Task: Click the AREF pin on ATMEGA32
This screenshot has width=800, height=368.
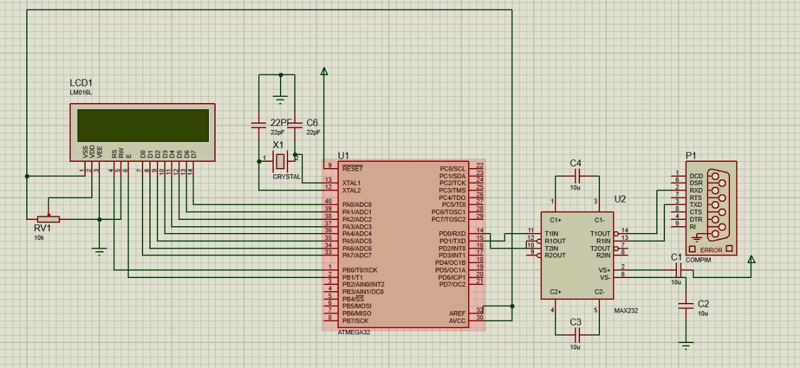Action: point(457,314)
